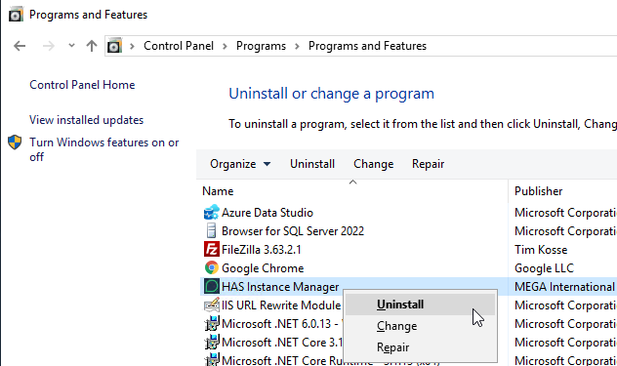This screenshot has width=617, height=366.
Task: Expand chevron after Control Panel breadcrumb
Action: 225,46
